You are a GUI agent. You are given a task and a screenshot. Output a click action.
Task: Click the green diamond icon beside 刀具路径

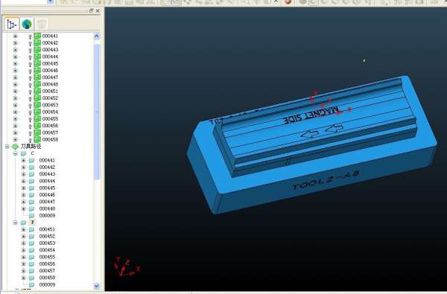point(15,147)
